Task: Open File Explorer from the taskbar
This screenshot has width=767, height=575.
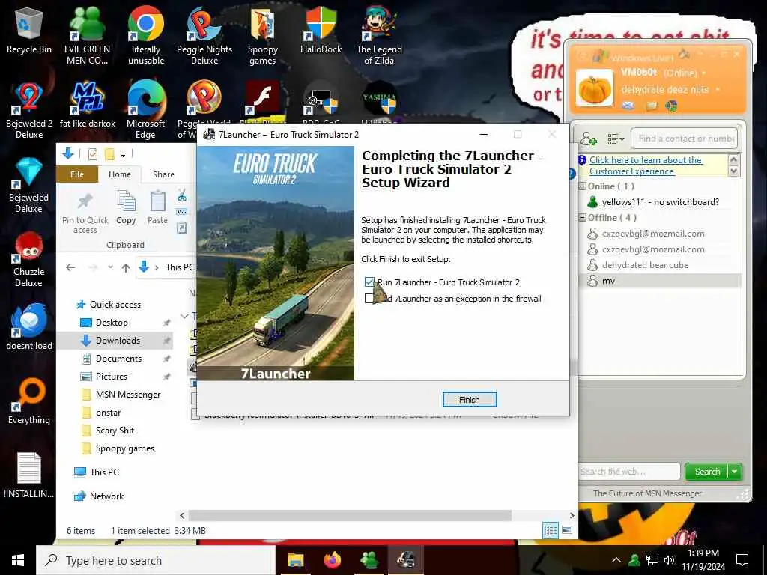Action: tap(295, 560)
